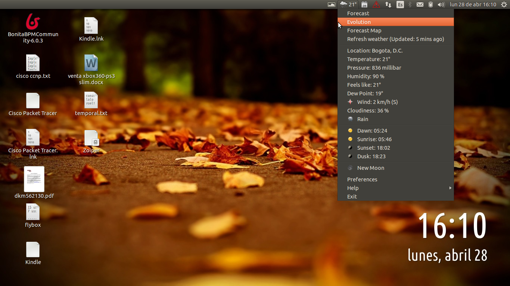The image size is (510, 286).
Task: Open weather Preferences
Action: pyautogui.click(x=362, y=179)
